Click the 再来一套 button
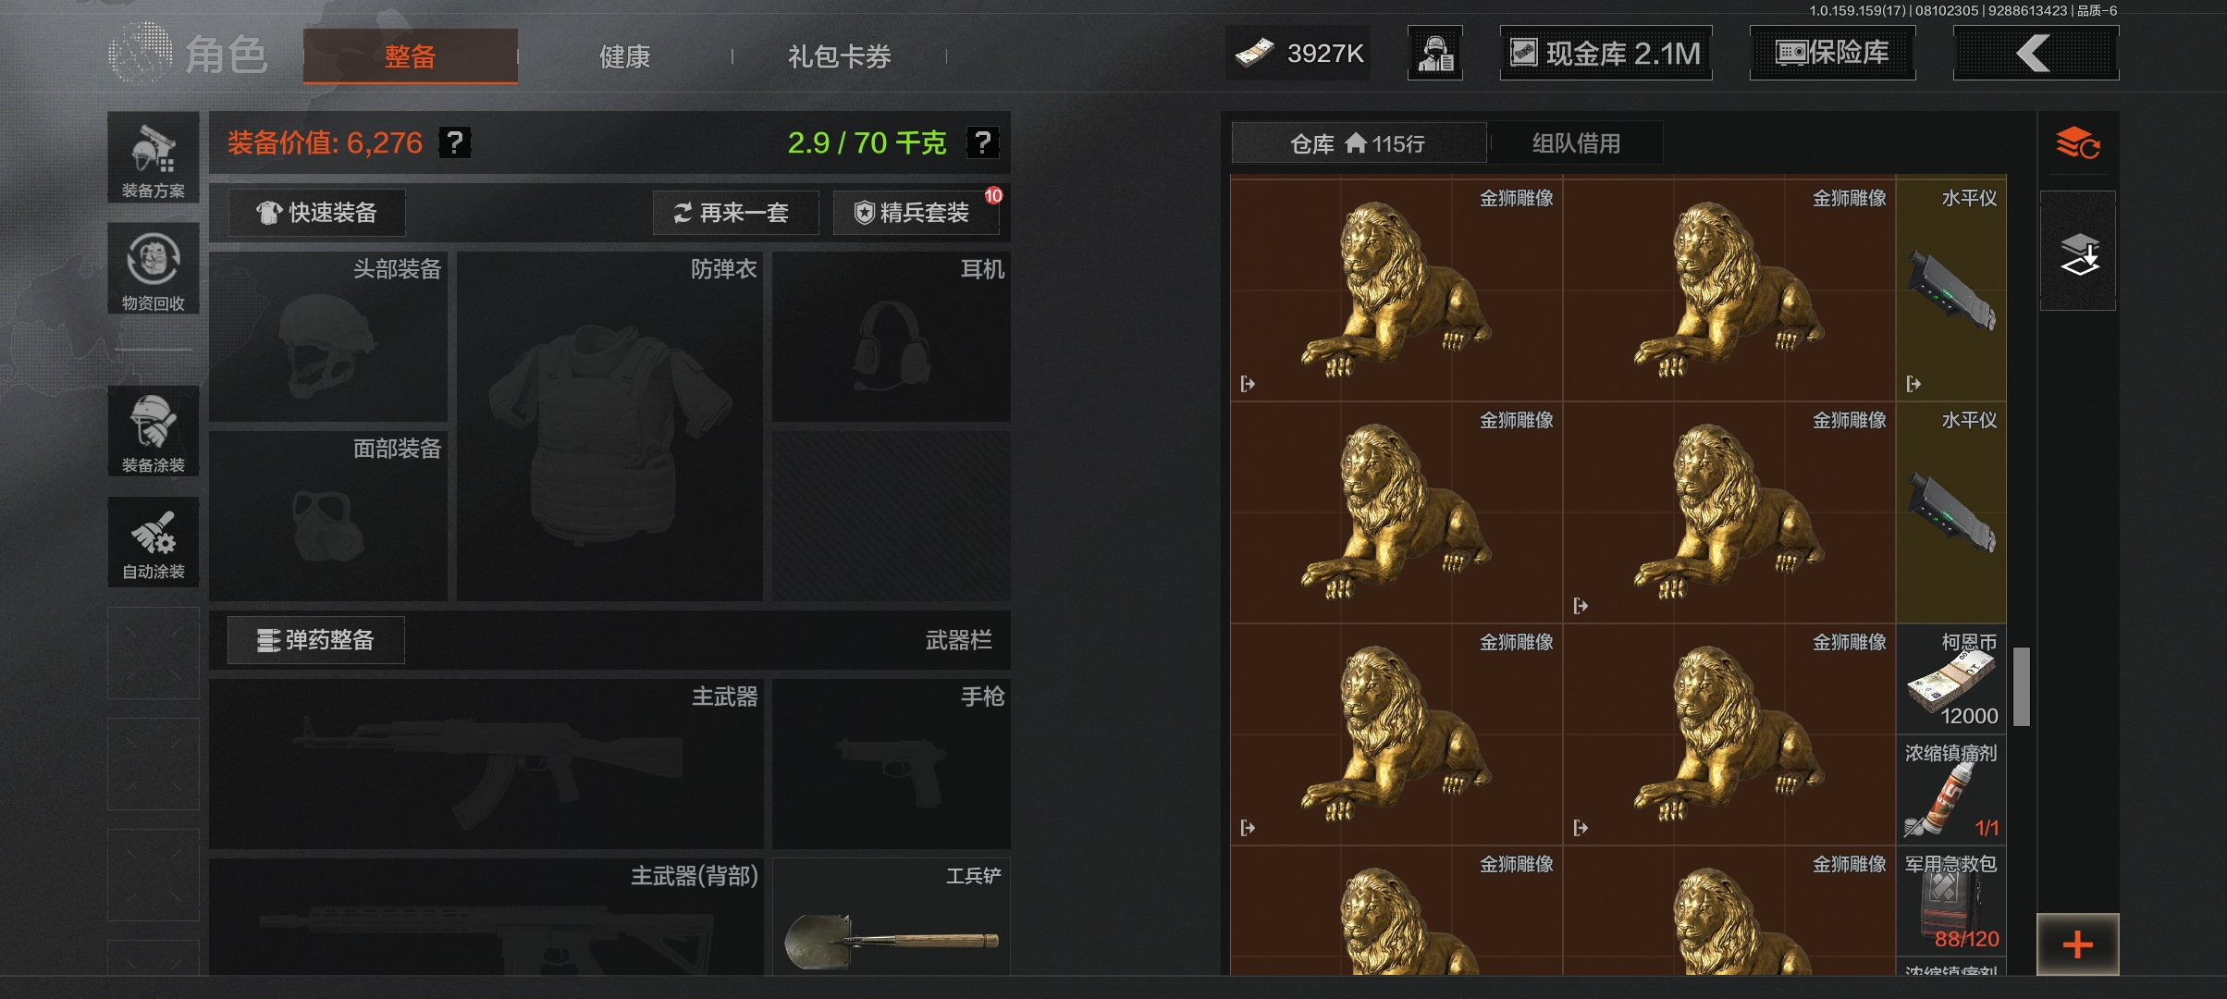The height and width of the screenshot is (999, 2227). click(x=735, y=213)
